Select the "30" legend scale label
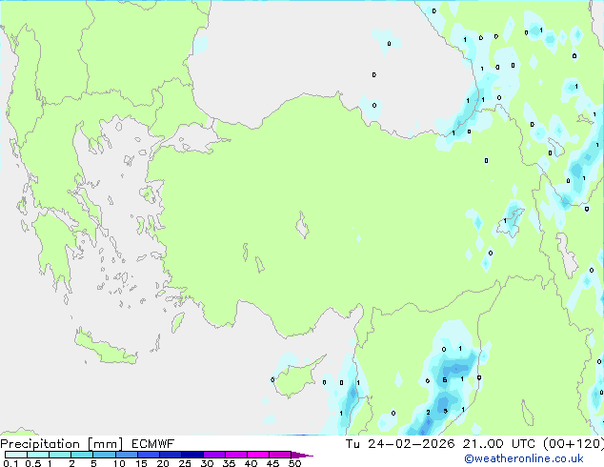Screen dimensions: 604x467 [x=207, y=463]
